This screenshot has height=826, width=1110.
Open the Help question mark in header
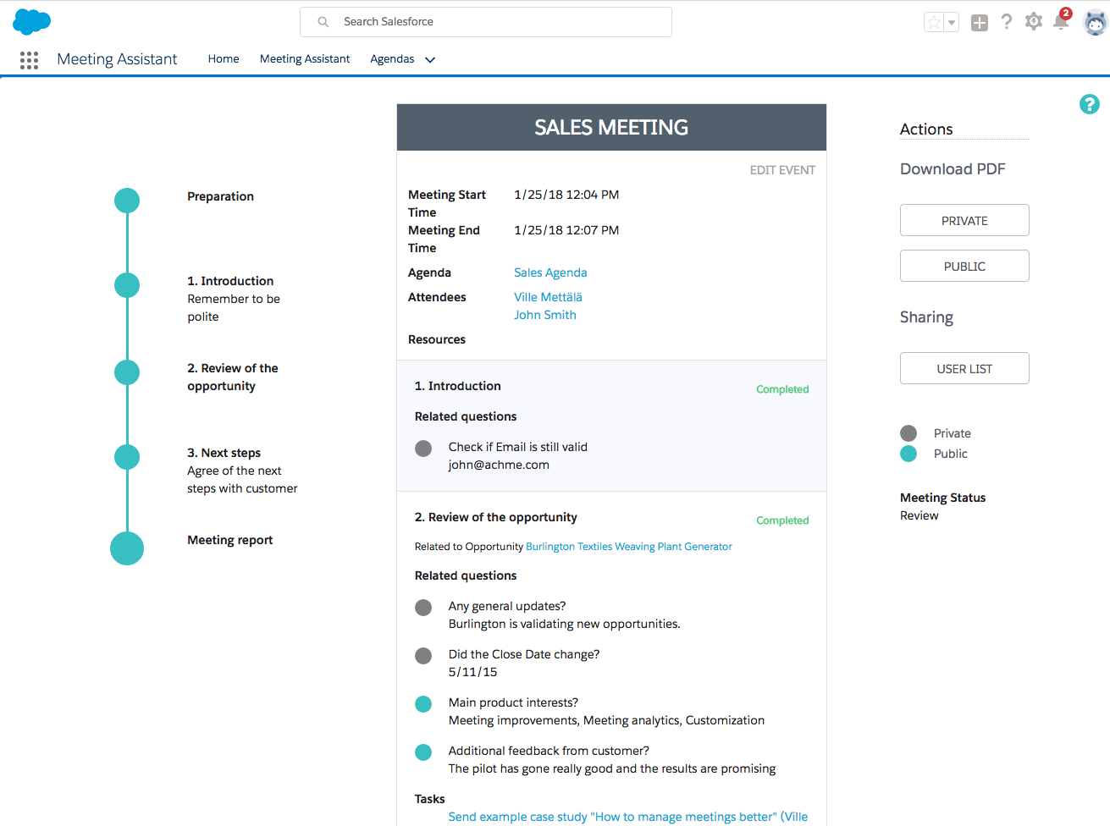(1007, 22)
